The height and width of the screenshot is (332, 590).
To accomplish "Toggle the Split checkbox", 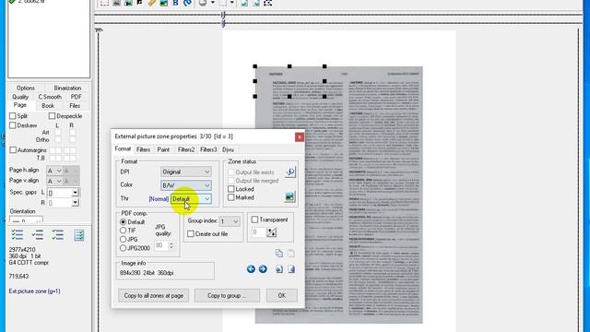I will pyautogui.click(x=12, y=116).
